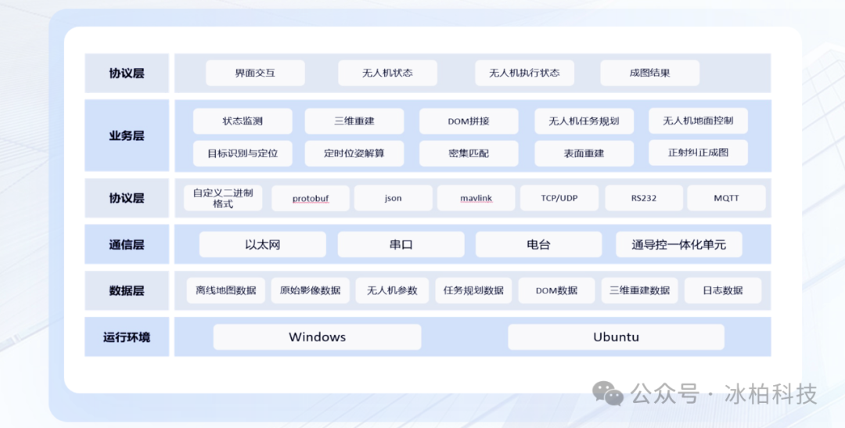This screenshot has height=428, width=845.
Task: Click the DOM拼接 module
Action: [469, 121]
